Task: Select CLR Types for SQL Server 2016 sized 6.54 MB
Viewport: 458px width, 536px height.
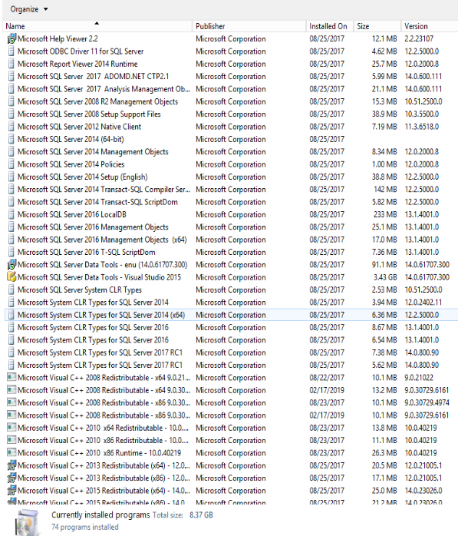Action: (x=231, y=340)
